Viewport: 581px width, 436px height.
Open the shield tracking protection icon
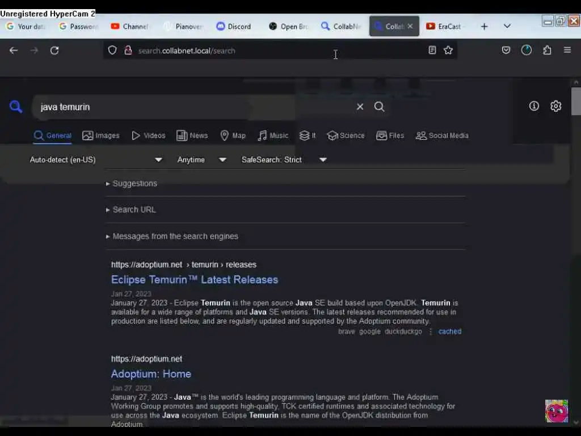point(112,50)
